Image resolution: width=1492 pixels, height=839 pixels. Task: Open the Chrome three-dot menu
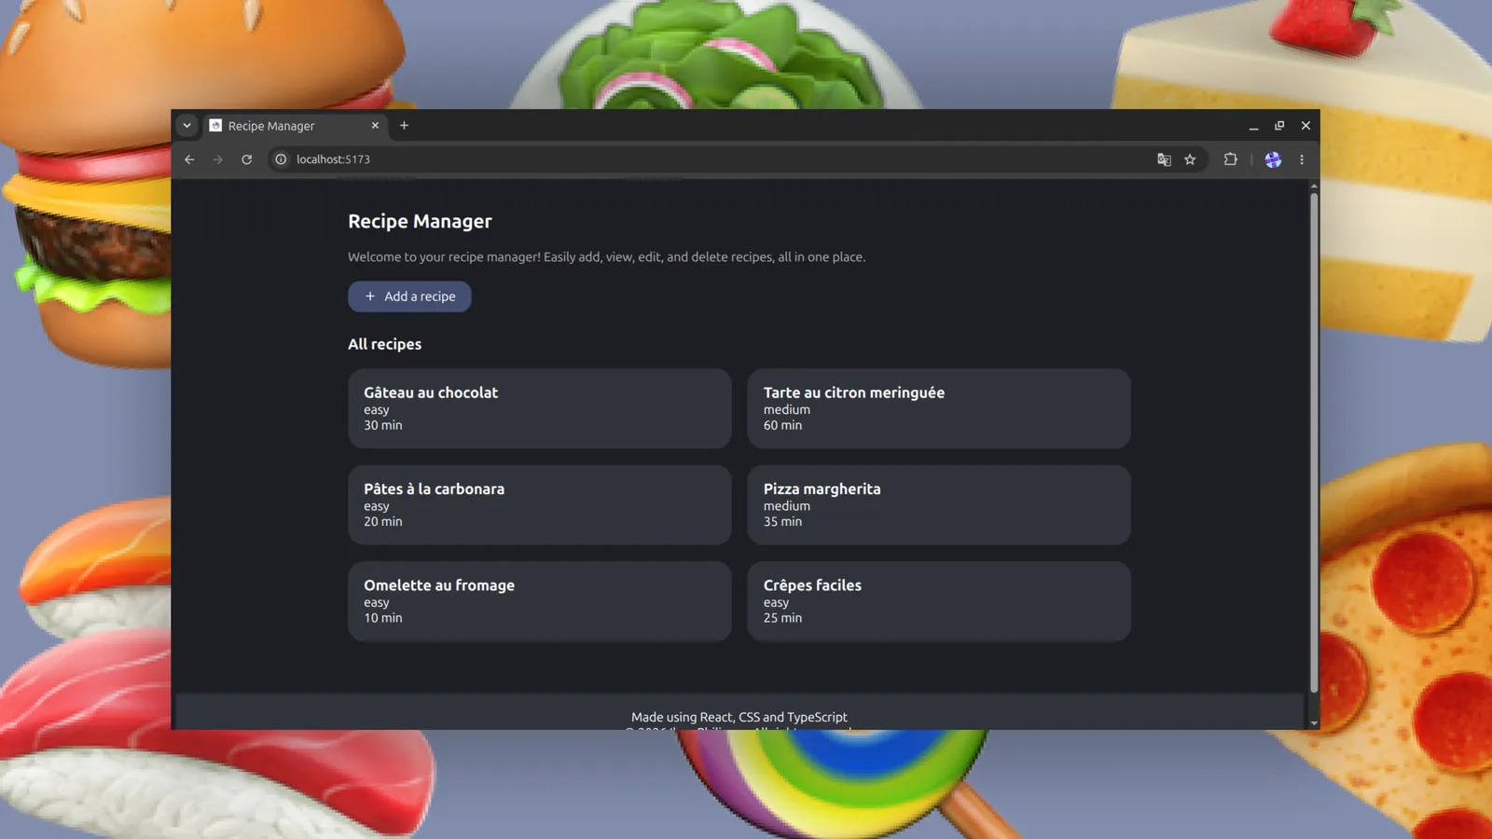click(x=1302, y=159)
